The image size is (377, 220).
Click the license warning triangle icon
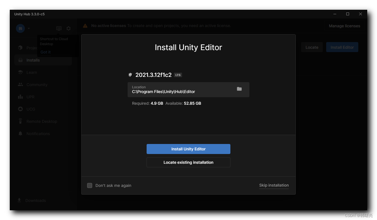[x=85, y=25]
